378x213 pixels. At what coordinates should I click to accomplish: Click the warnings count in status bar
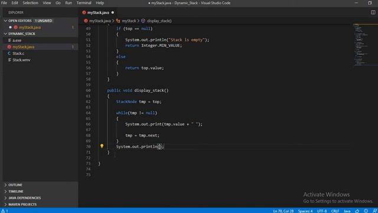pos(5,211)
